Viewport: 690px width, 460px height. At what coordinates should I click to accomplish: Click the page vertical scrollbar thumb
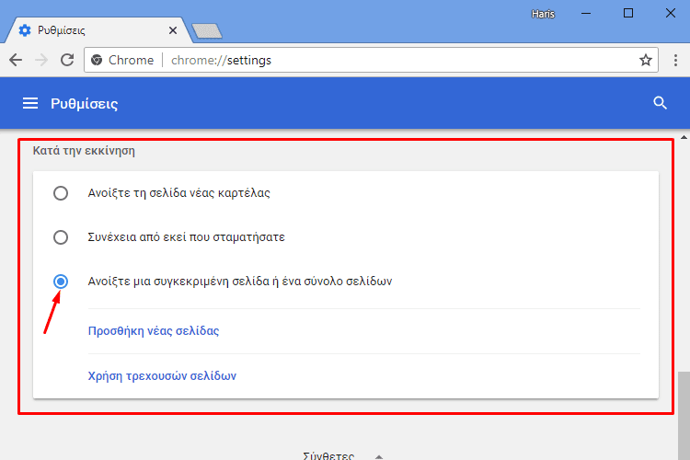(x=684, y=416)
